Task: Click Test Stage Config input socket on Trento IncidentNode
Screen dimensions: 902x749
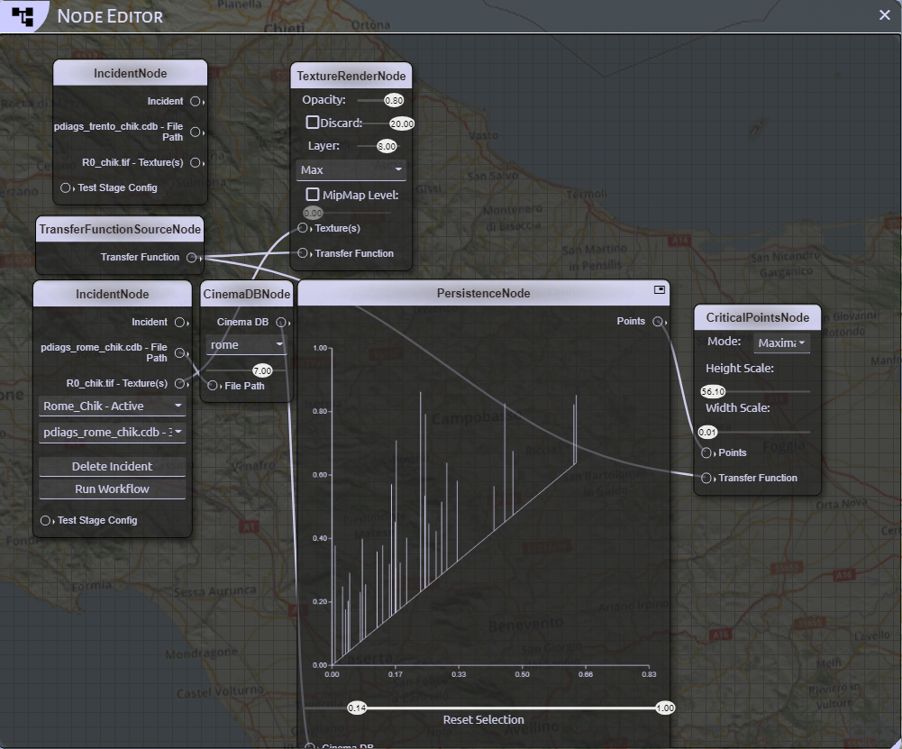Action: click(66, 188)
